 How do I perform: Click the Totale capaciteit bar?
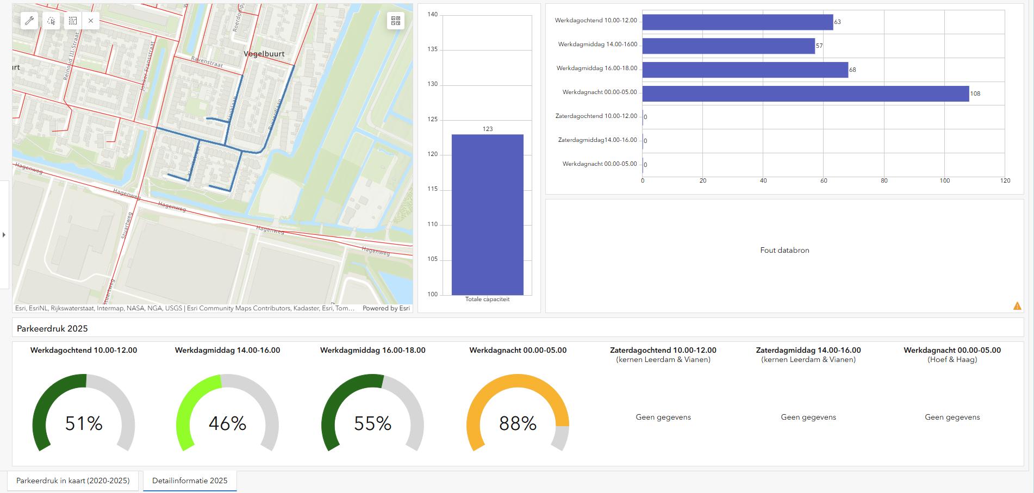(x=487, y=215)
